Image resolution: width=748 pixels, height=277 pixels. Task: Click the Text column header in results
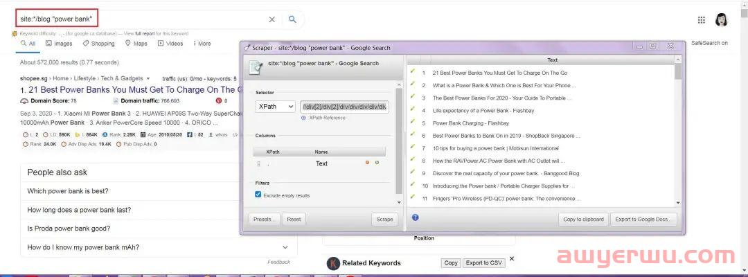click(553, 60)
